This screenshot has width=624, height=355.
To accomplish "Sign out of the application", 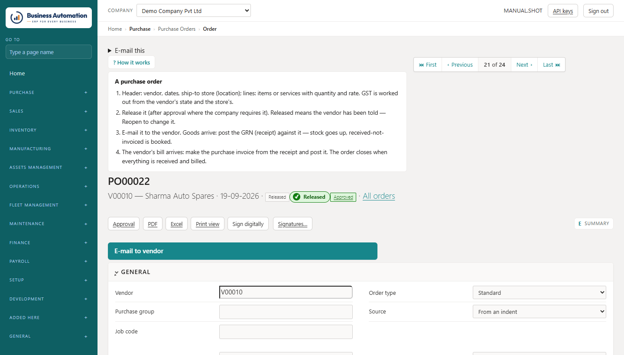I will (598, 11).
